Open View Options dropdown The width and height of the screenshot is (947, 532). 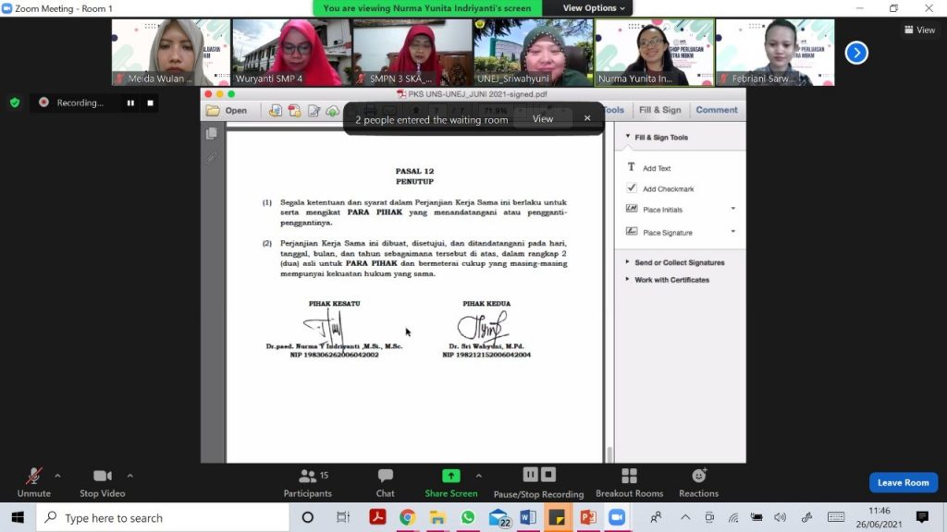point(594,7)
